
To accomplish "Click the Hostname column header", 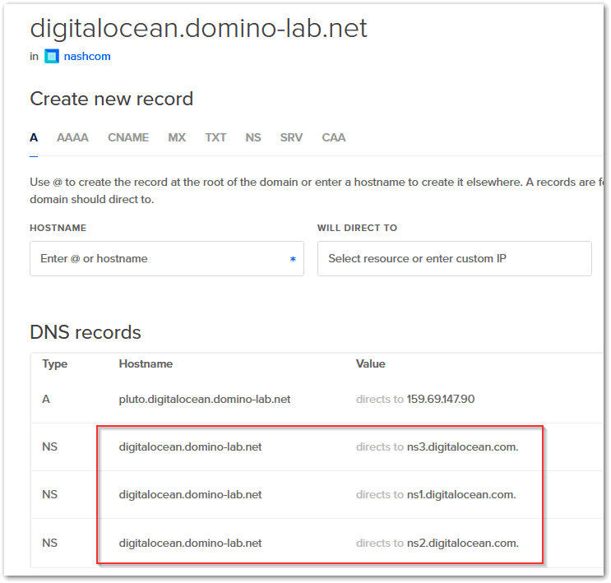I will click(146, 364).
